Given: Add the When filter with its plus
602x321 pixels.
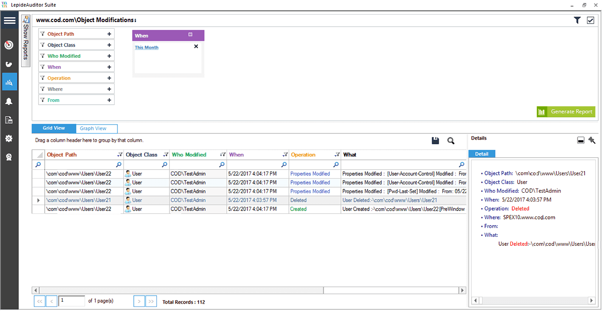Looking at the screenshot, I should pyautogui.click(x=109, y=67).
